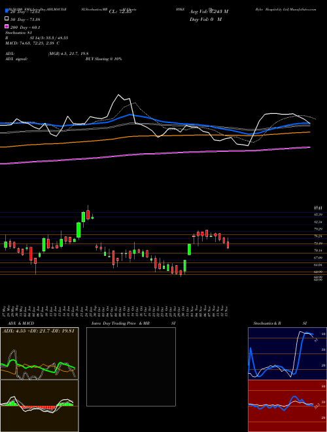Click the magenta 200 Day legend swatch
Viewport: 327px width, 432px height.
(x=7, y=27)
